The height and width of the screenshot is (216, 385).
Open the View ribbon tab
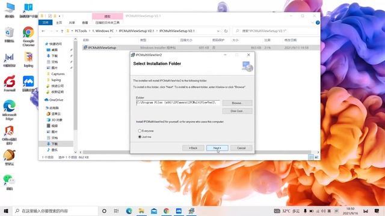[85, 23]
